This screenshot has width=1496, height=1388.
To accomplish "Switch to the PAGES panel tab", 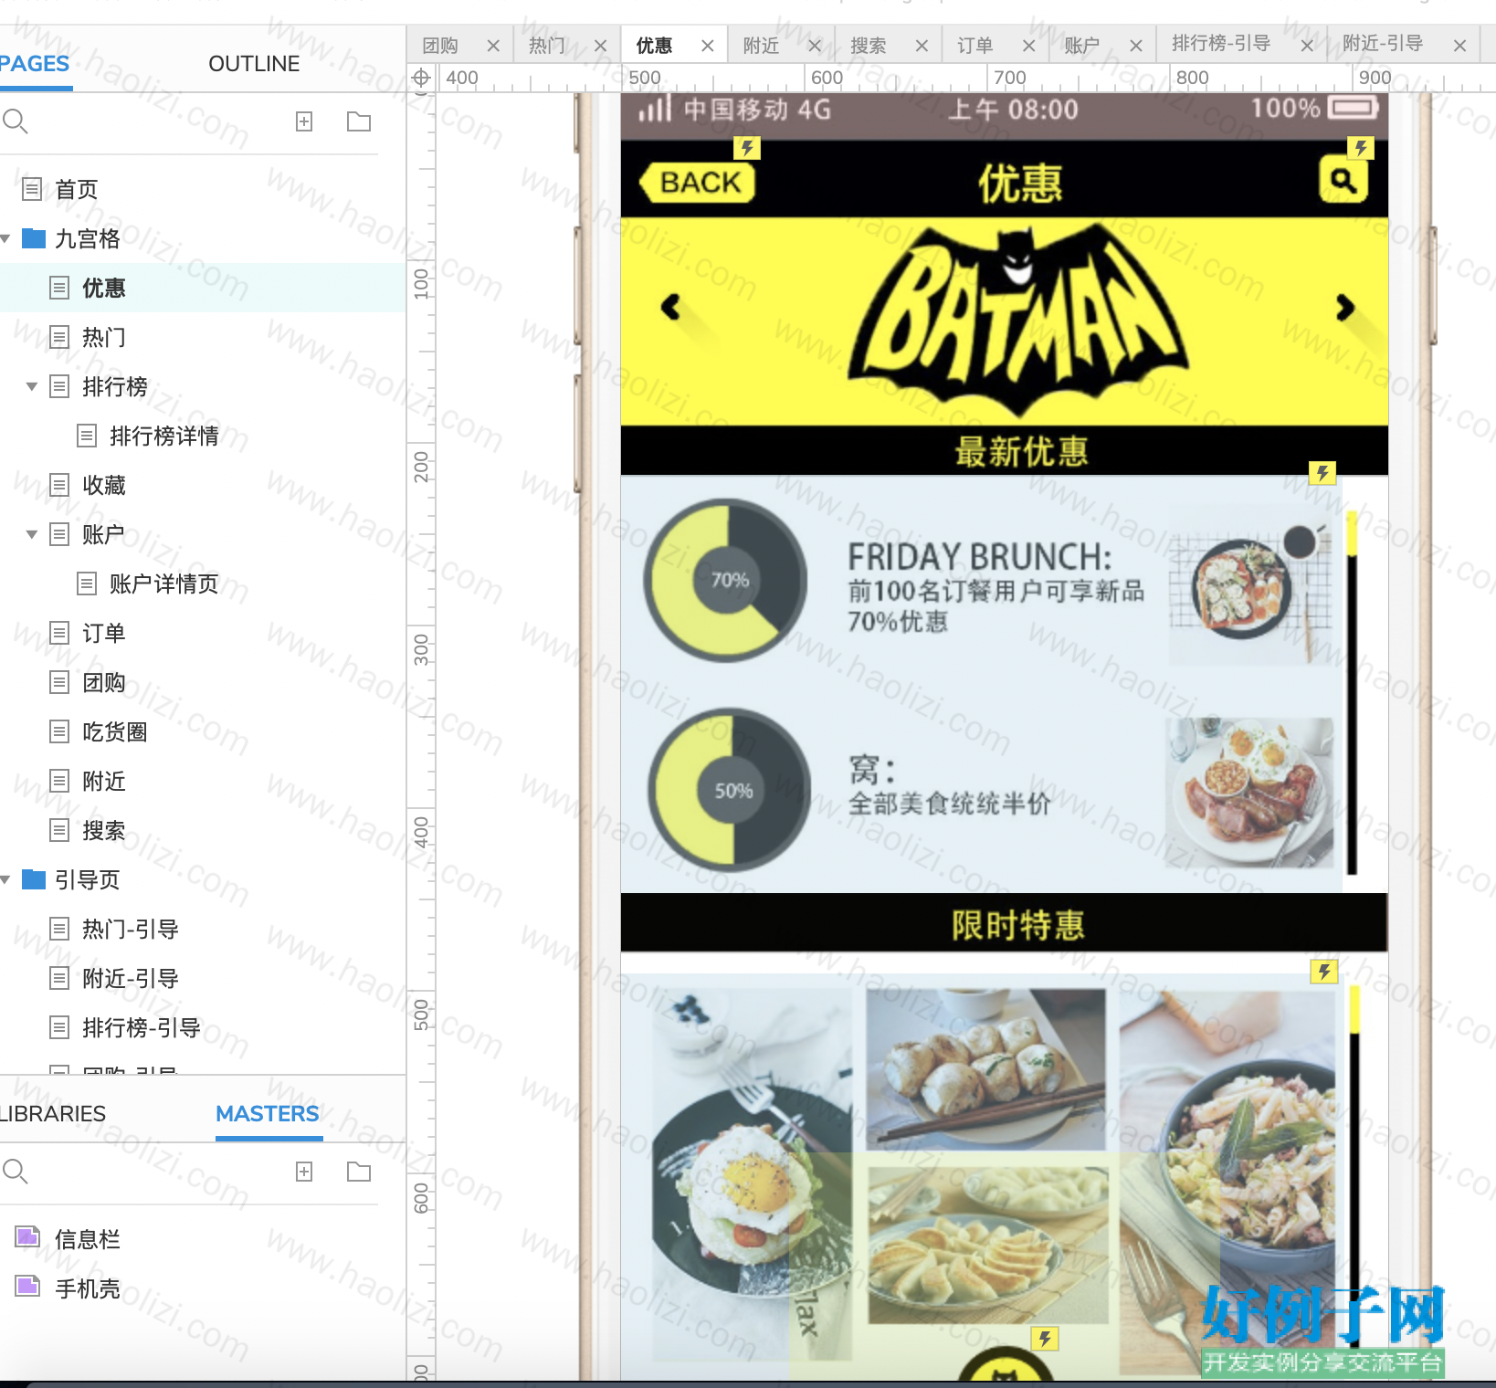I will coord(35,64).
